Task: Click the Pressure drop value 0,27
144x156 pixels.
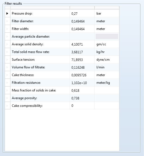Action: pos(74,13)
